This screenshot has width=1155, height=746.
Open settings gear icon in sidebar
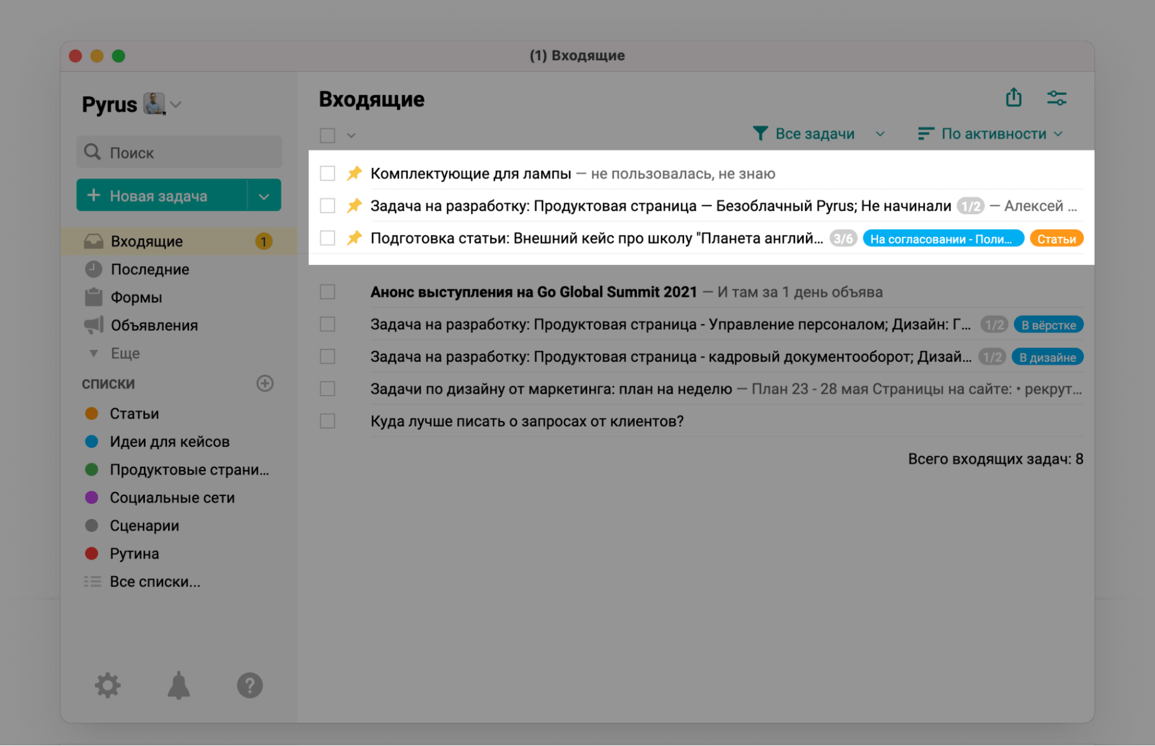[107, 685]
